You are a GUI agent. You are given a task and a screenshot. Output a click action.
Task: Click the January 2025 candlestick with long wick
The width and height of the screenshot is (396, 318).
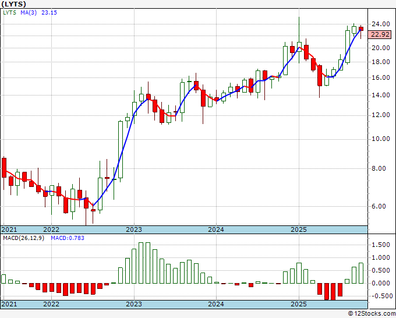(299, 40)
